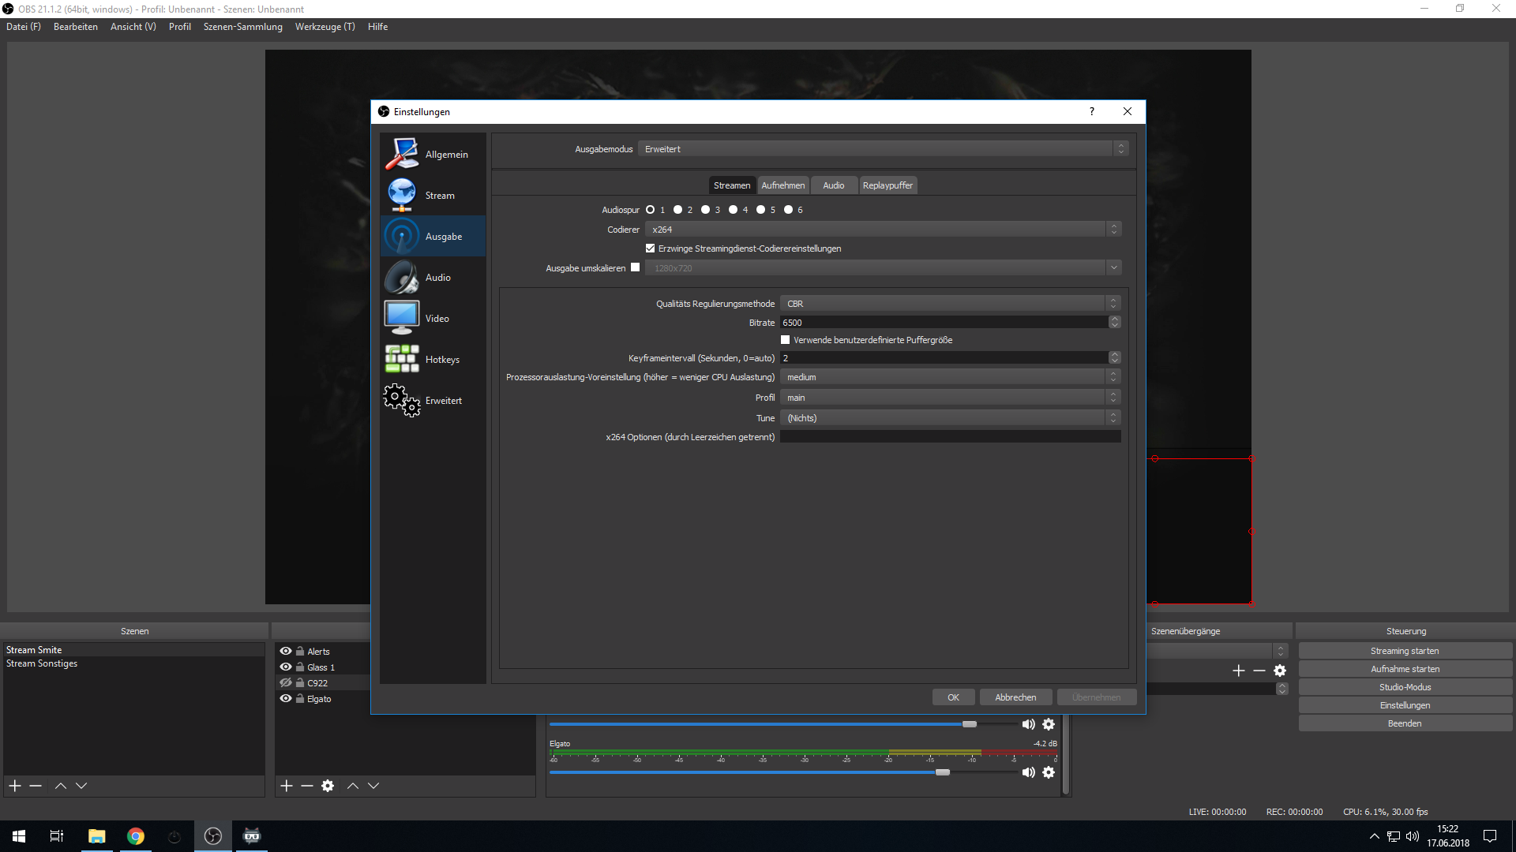1516x852 pixels.
Task: Open the Erweitert gears settings section
Action: click(x=402, y=400)
